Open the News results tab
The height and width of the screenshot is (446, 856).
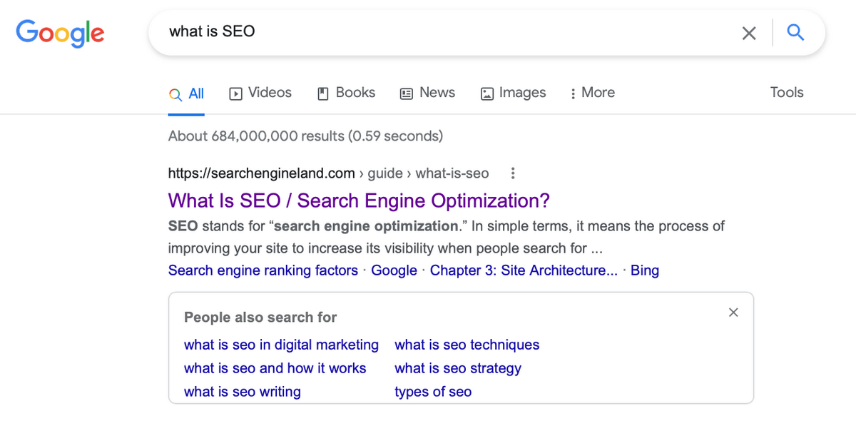click(x=427, y=93)
